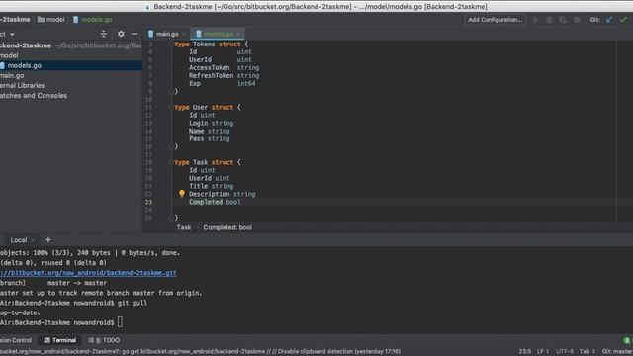Screen dimensions: 633x356
Task: Click the Run with Coverage icon
Action: coord(563,20)
